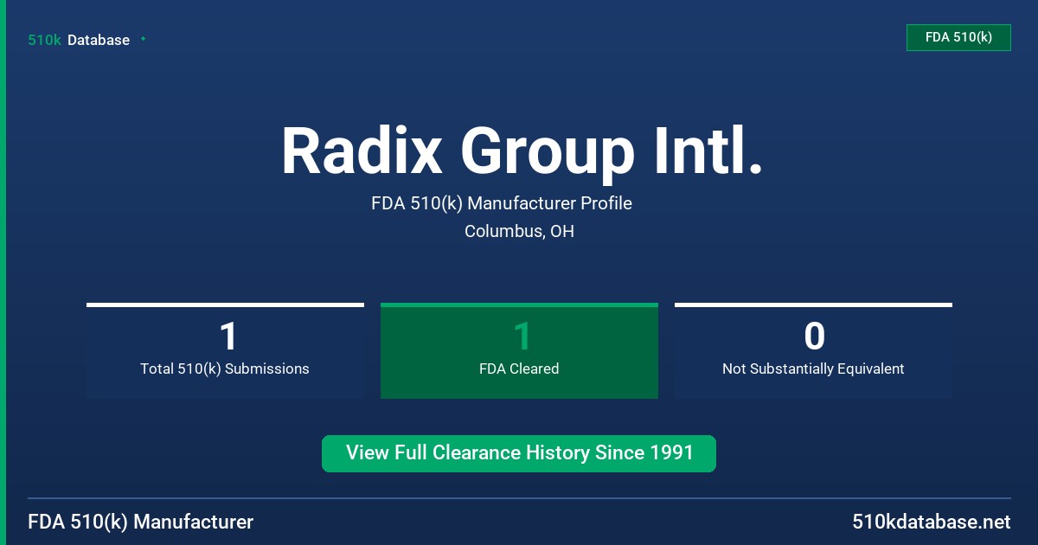Click the FDA 510(k) badge
Viewport: 1038px width, 545px height.
click(958, 37)
